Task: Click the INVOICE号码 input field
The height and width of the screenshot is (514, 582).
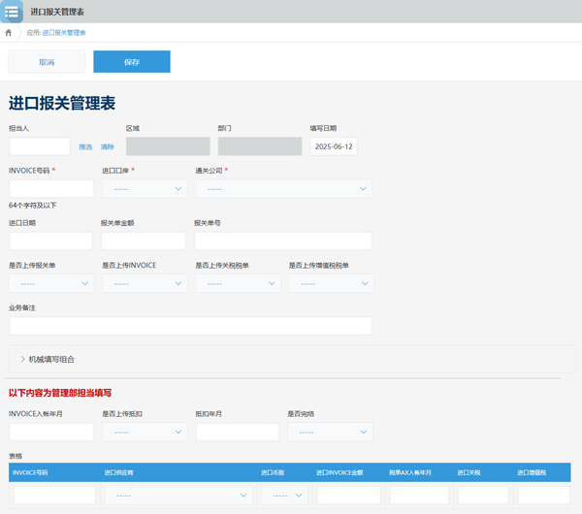Action: pos(51,189)
